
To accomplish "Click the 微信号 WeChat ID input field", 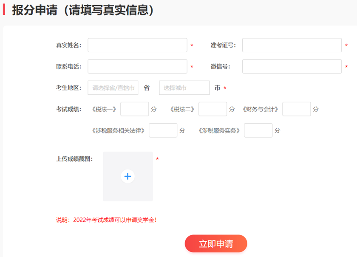I will tap(292, 66).
